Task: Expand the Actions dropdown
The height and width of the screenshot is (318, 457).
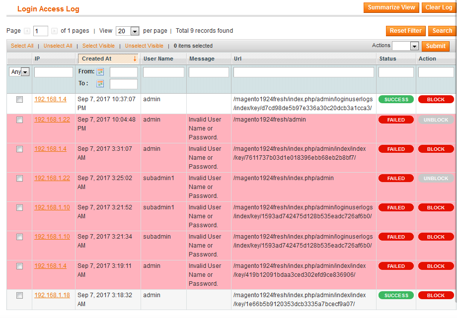Action: point(414,46)
